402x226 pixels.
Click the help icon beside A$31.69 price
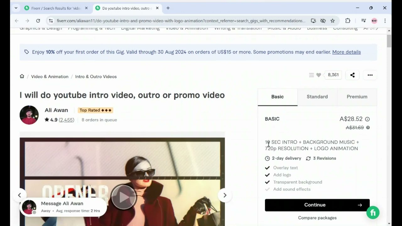368,128
